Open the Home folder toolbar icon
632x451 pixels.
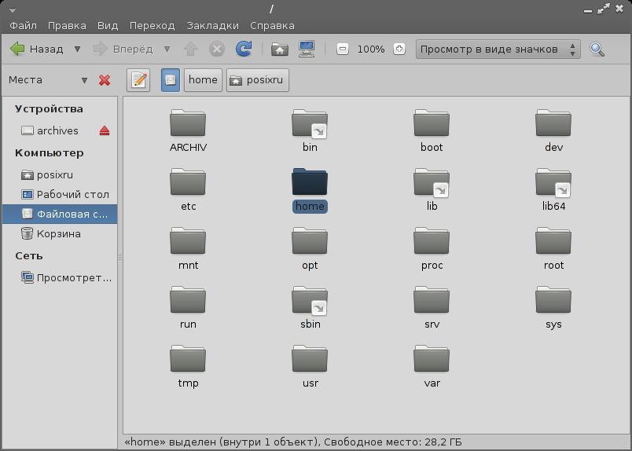[279, 49]
